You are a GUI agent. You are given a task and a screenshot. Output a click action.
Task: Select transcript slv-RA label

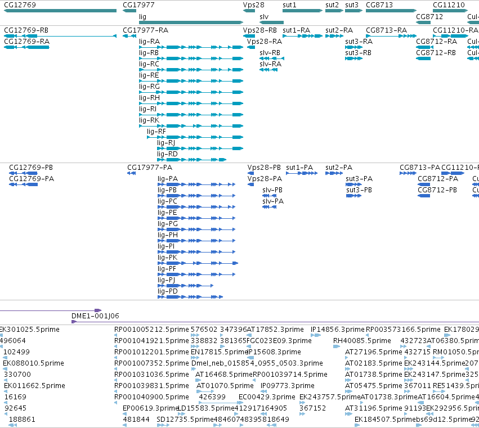270,64
